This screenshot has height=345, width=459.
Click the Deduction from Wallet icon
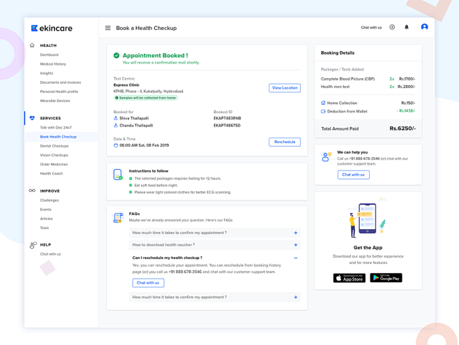[x=323, y=111]
